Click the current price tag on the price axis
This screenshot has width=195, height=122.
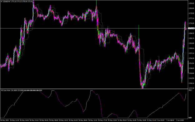pos(191,28)
